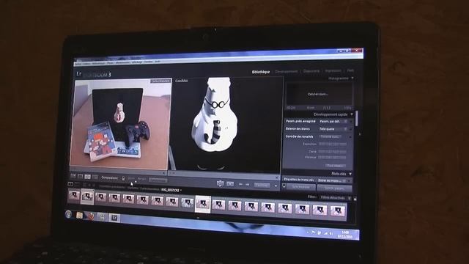Viewport: 469px width, 264px height.
Task: Open the Affichage menu
Action: (x=137, y=62)
